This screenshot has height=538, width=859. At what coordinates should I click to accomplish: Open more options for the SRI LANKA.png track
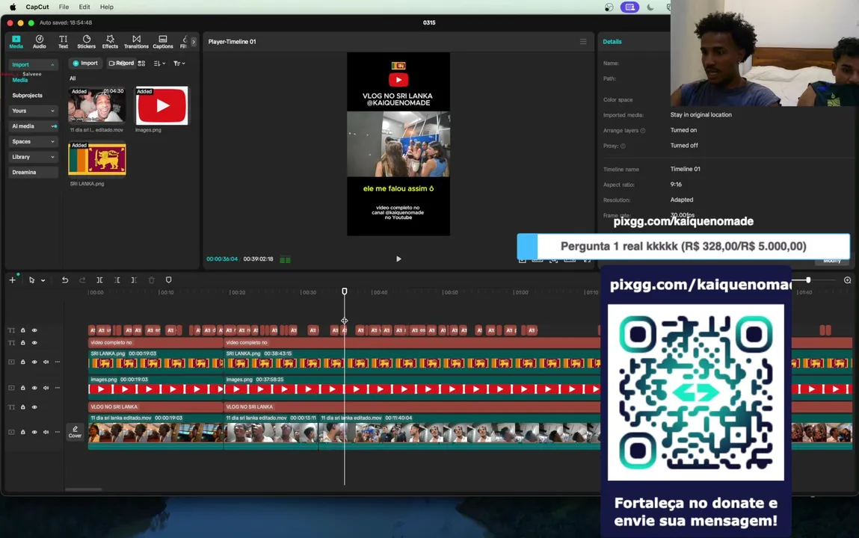coord(58,362)
